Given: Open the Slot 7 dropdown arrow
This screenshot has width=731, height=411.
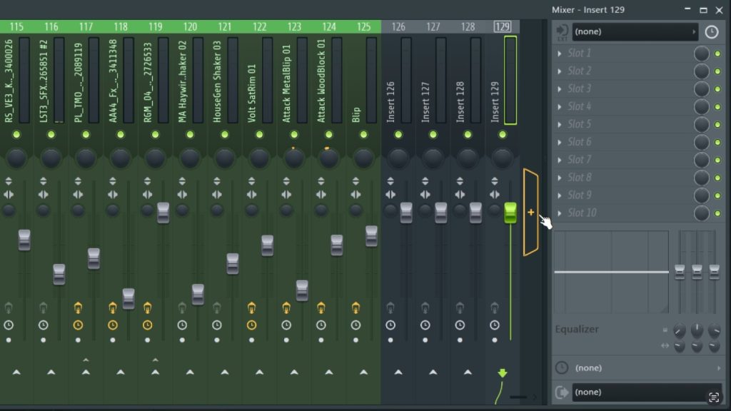Looking at the screenshot, I should pos(560,160).
